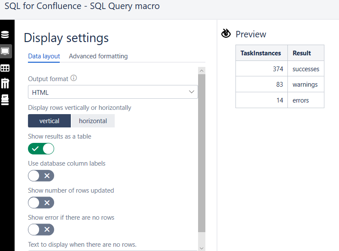339x251 pixels.
Task: Click the Result column header
Action: (306, 53)
